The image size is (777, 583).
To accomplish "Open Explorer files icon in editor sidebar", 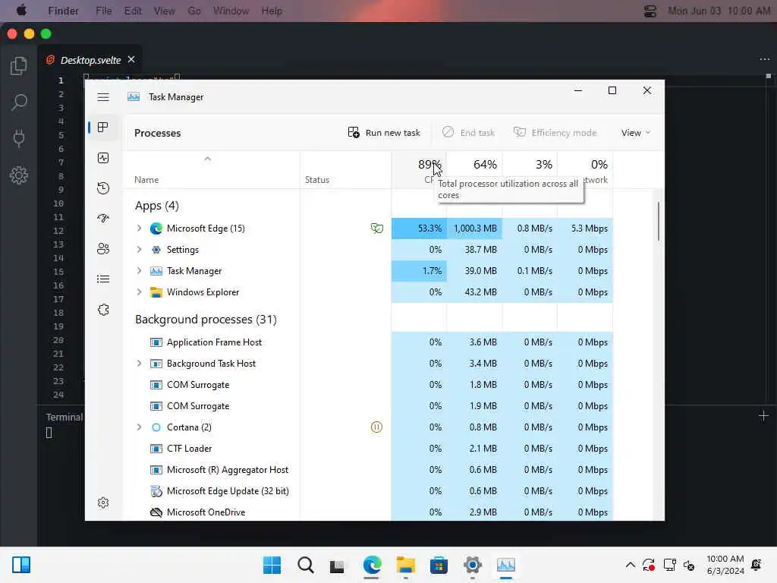I will (18, 65).
